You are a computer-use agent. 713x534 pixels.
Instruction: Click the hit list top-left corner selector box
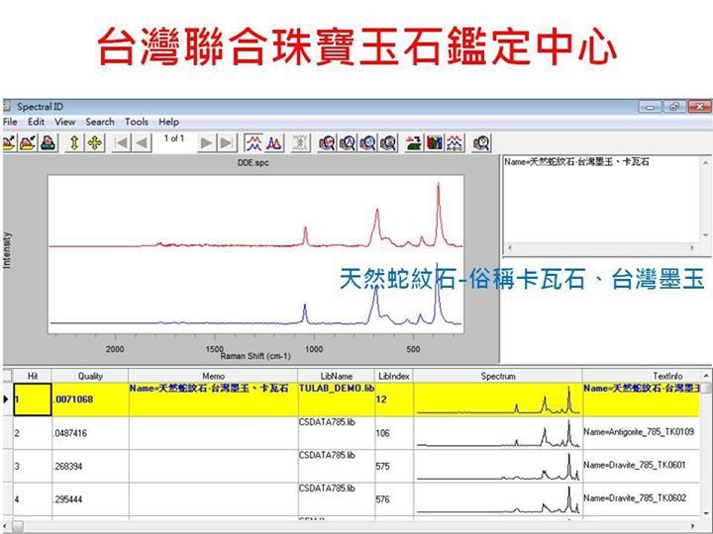click(x=7, y=376)
